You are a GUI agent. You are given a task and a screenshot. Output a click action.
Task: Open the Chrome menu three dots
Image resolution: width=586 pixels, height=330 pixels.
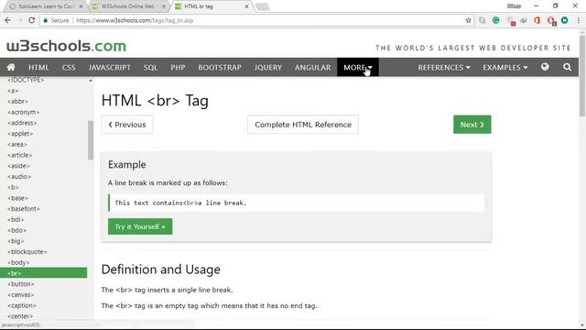(x=578, y=20)
